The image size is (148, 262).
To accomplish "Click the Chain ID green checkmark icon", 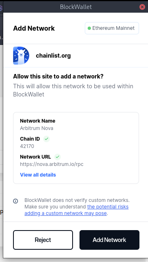I will coord(46,139).
